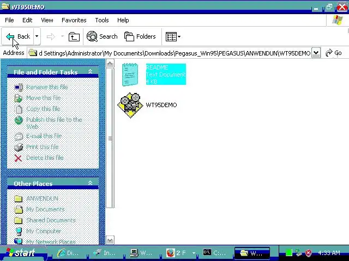Open the Views dropdown button
This screenshot has height=261, width=349.
173,36
